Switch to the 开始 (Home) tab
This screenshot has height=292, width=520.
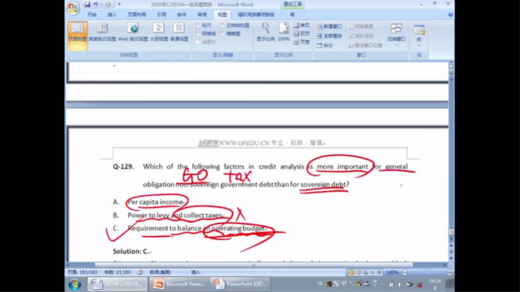(92, 15)
